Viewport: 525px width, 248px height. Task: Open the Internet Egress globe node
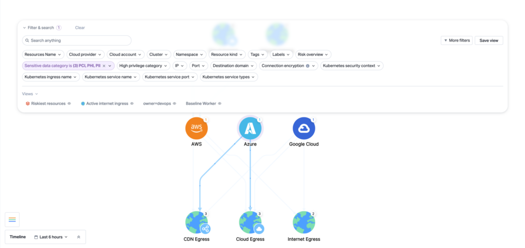(x=304, y=222)
